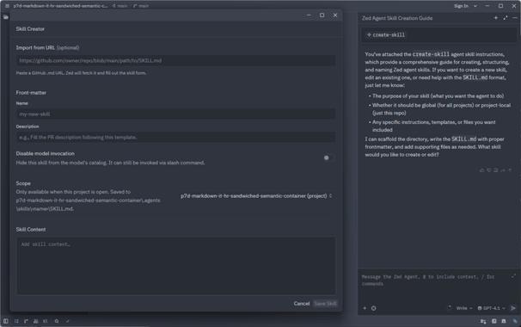This screenshot has height=327, width=521.
Task: Add context with plus icon beside message box
Action: (x=365, y=308)
